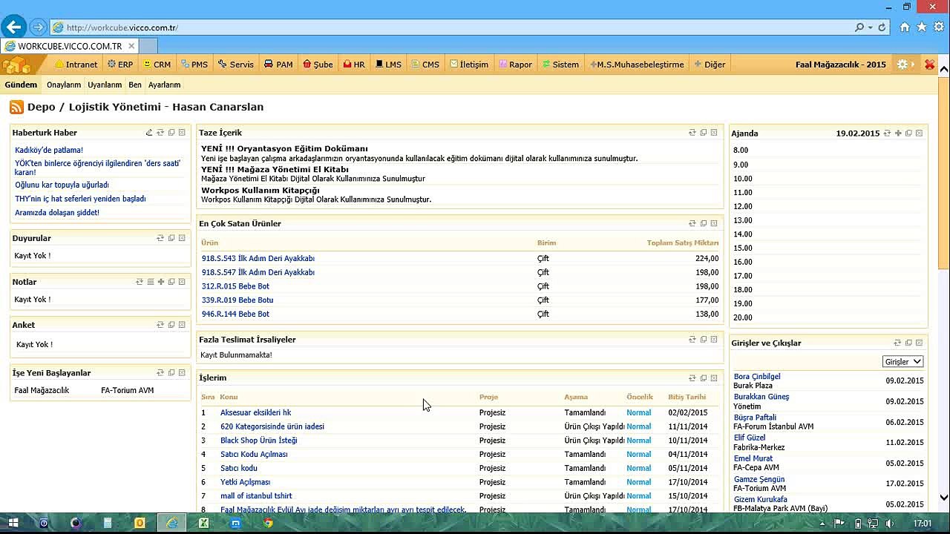
Task: Open news link 'Oğlunu kar topuyla uğurladı'
Action: coord(62,185)
